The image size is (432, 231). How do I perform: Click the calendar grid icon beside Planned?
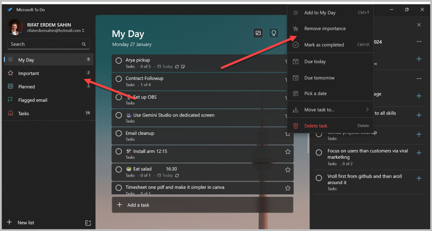(11, 86)
